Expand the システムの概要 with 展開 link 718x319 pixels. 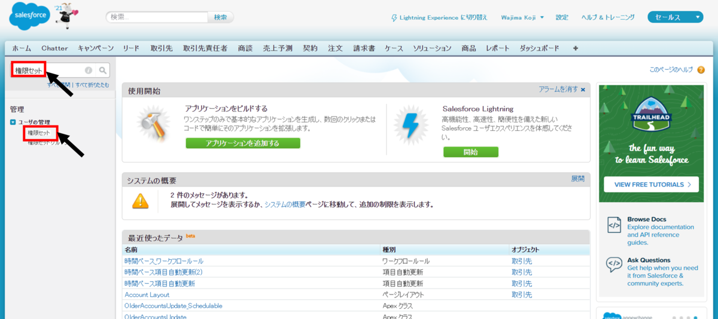(578, 179)
